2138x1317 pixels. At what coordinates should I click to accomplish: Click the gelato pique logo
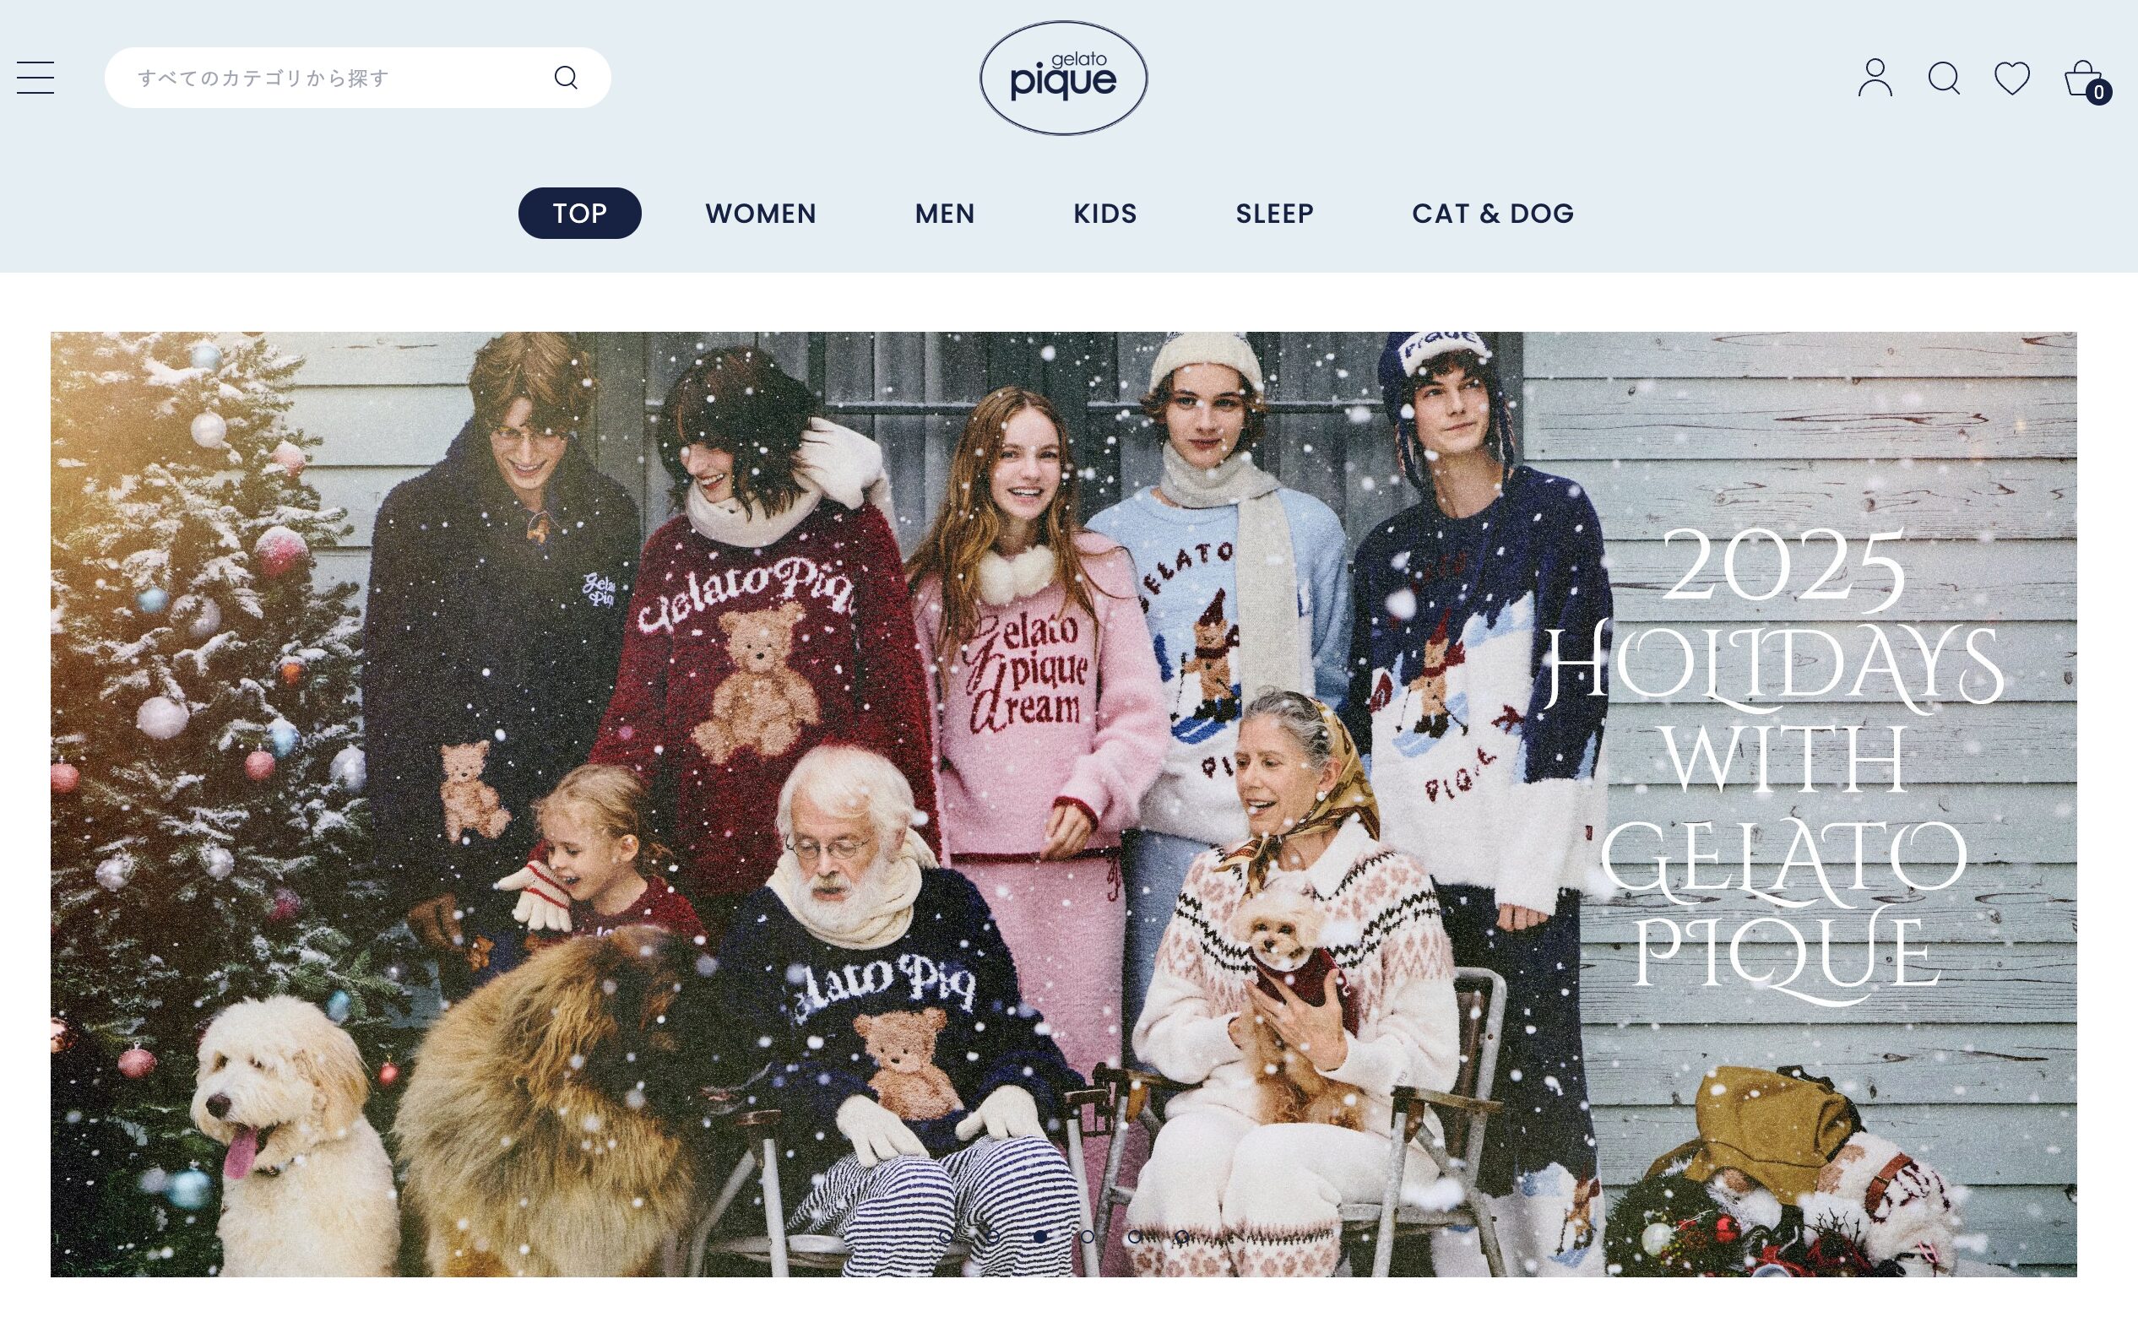pos(1063,78)
